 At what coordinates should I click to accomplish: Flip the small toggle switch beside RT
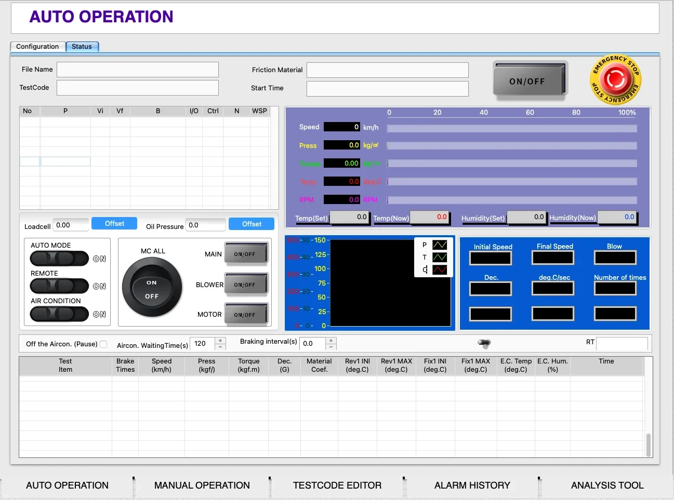484,342
